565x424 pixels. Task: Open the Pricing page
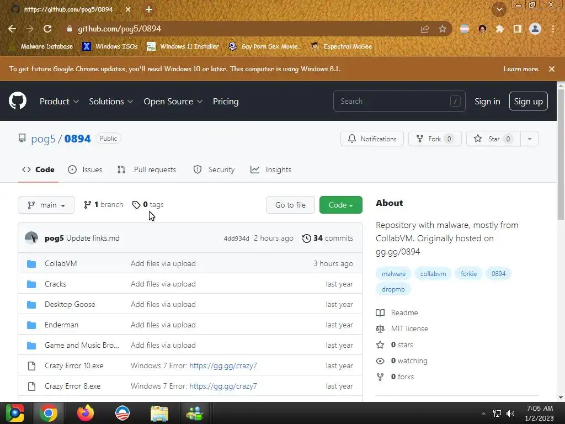point(226,102)
